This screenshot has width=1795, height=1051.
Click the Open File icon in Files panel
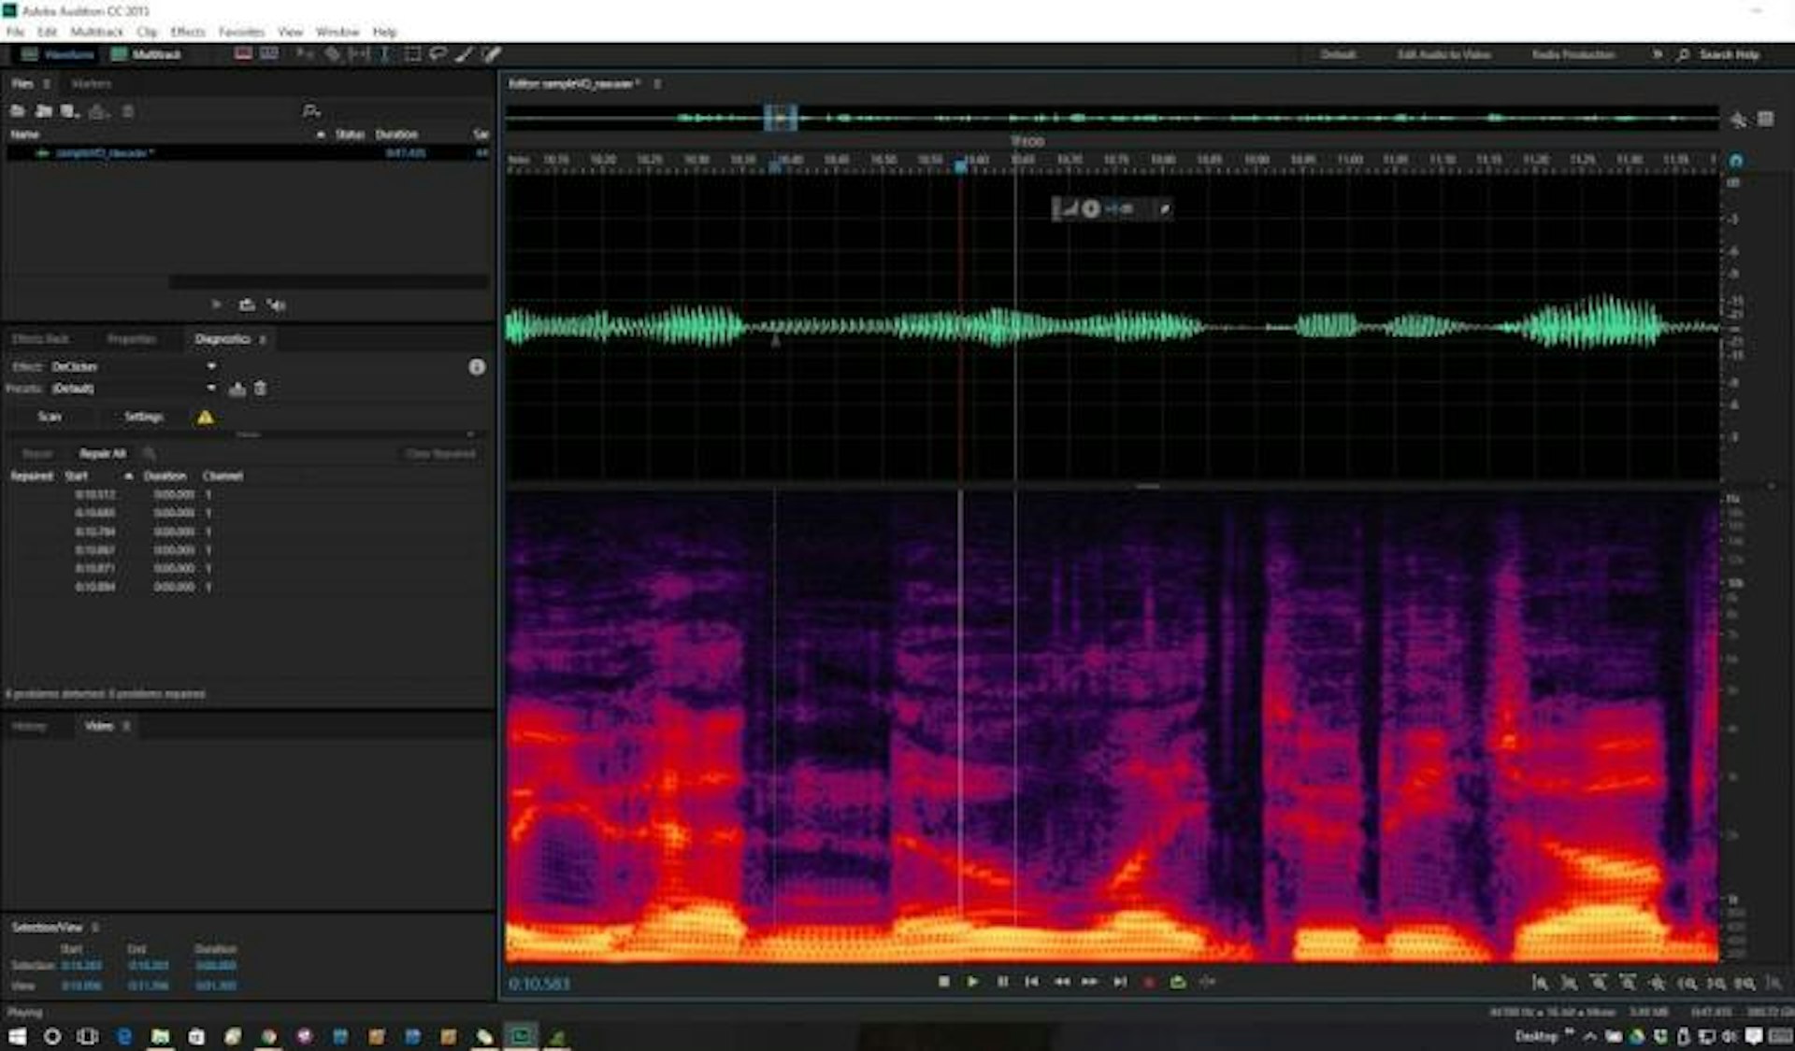tap(17, 111)
